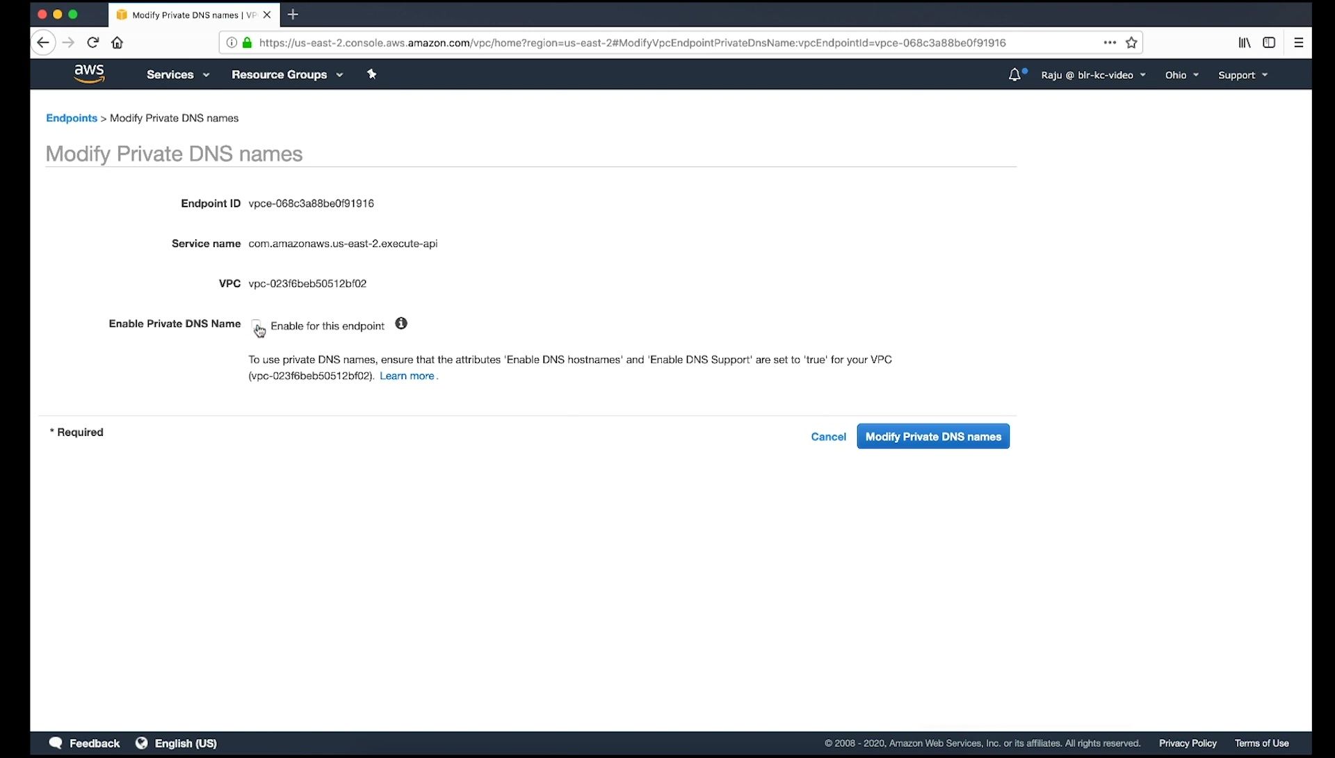1335x758 pixels.
Task: Open a new browser tab
Action: [x=293, y=14]
